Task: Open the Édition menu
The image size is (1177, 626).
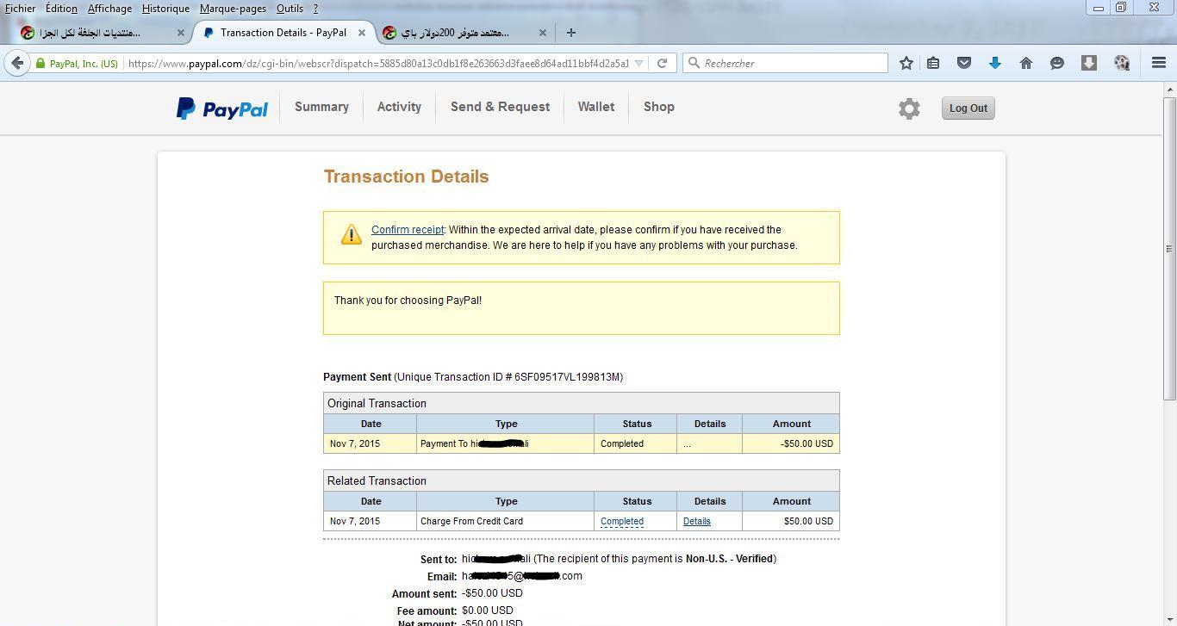Action: click(61, 9)
